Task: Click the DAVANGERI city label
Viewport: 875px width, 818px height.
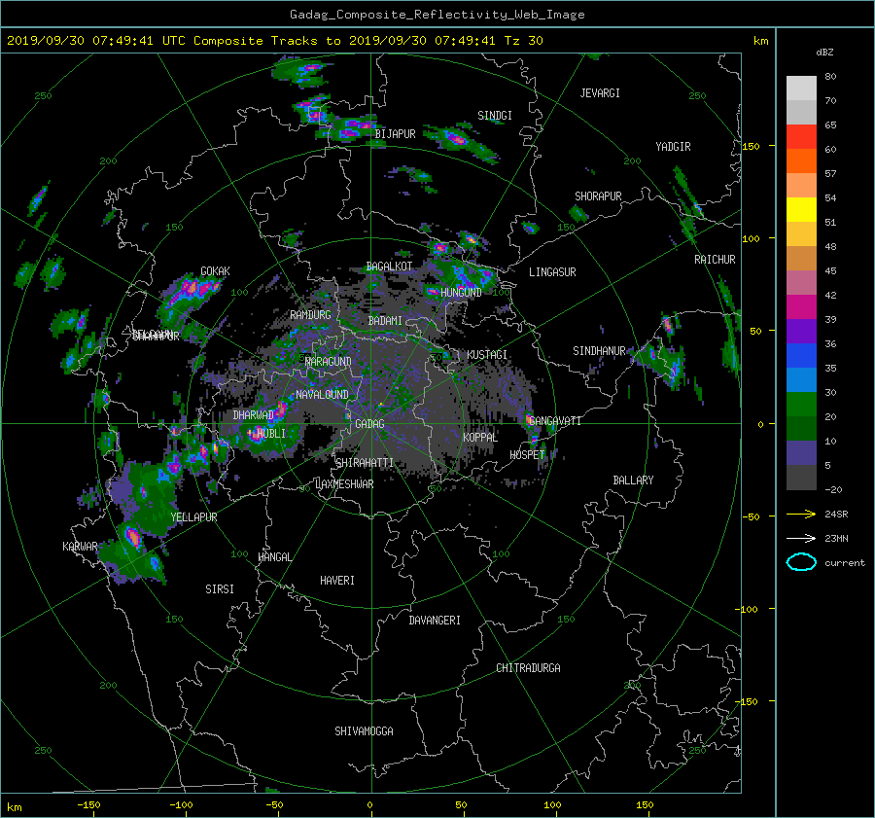Action: pos(435,621)
